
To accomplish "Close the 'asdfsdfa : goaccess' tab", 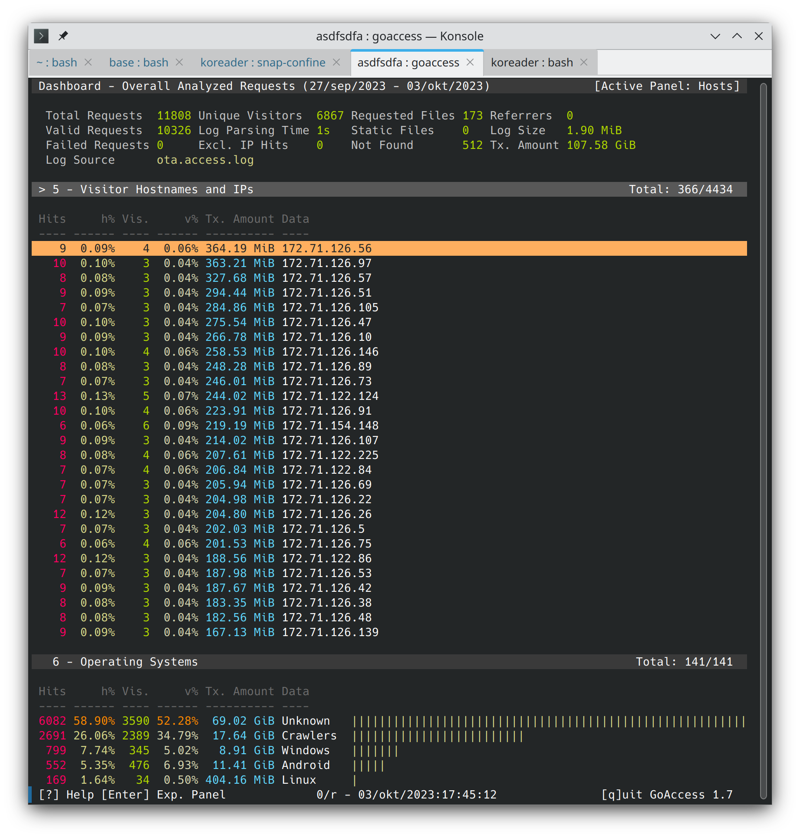I will [470, 63].
